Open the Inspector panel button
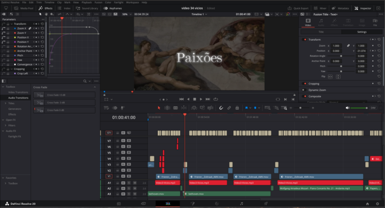The height and width of the screenshot is (208, 385). (363, 8)
